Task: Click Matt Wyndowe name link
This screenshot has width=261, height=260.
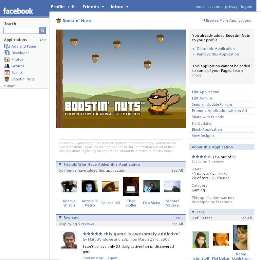Action: pos(100,239)
